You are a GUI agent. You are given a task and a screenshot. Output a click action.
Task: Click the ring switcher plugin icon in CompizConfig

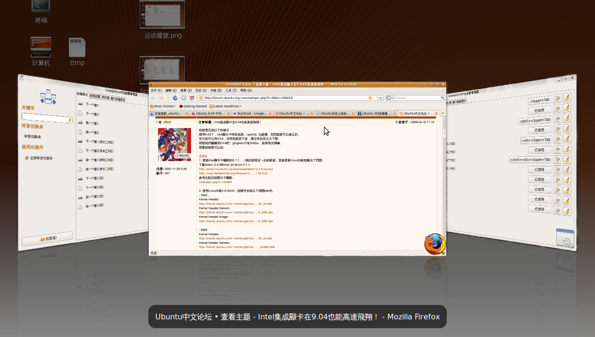tap(48, 97)
